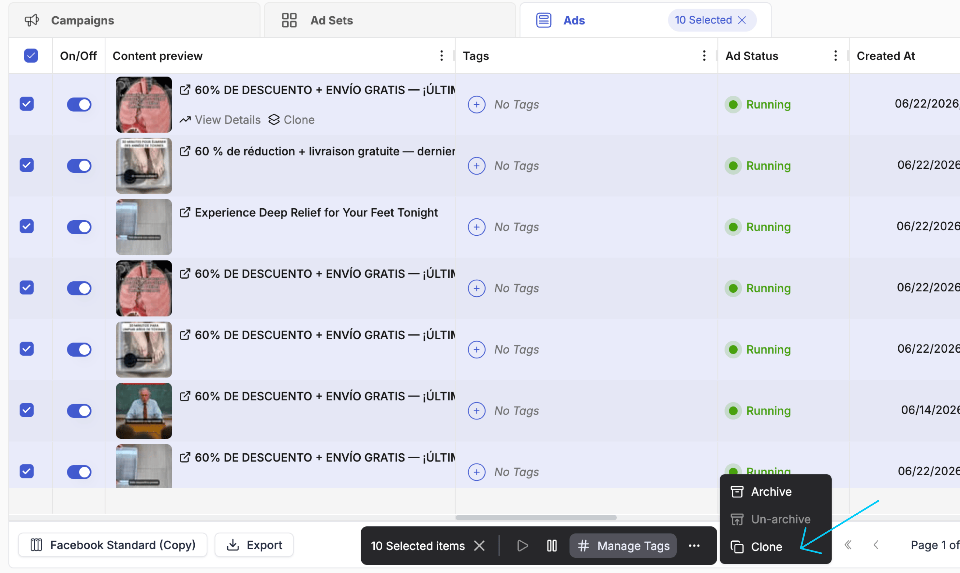The height and width of the screenshot is (573, 960).
Task: Clear the 10 Selected filter chip
Action: (742, 20)
